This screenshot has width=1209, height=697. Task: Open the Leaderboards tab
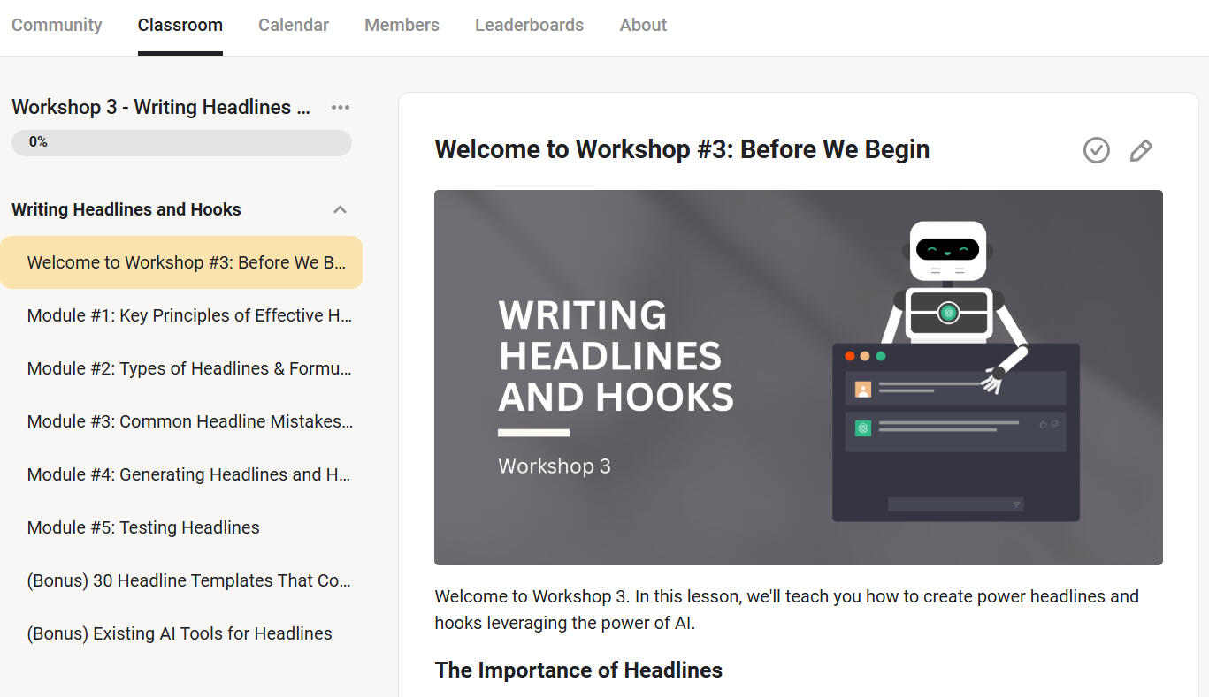(x=529, y=25)
